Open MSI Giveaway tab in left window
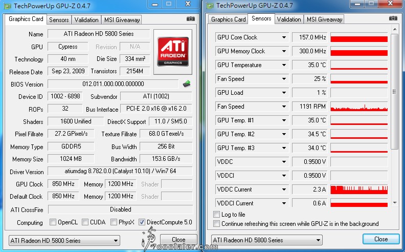 (x=122, y=20)
